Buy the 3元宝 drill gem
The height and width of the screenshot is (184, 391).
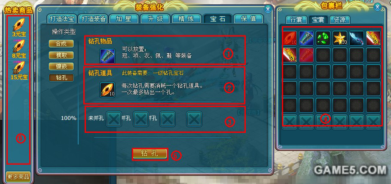click(19, 28)
